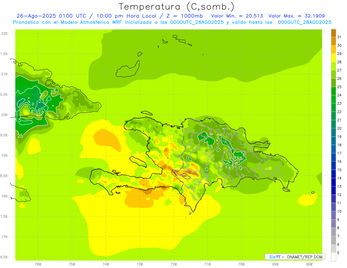Click the legend swatch between 26 and 27
The height and width of the screenshot is (268, 347).
(x=333, y=75)
